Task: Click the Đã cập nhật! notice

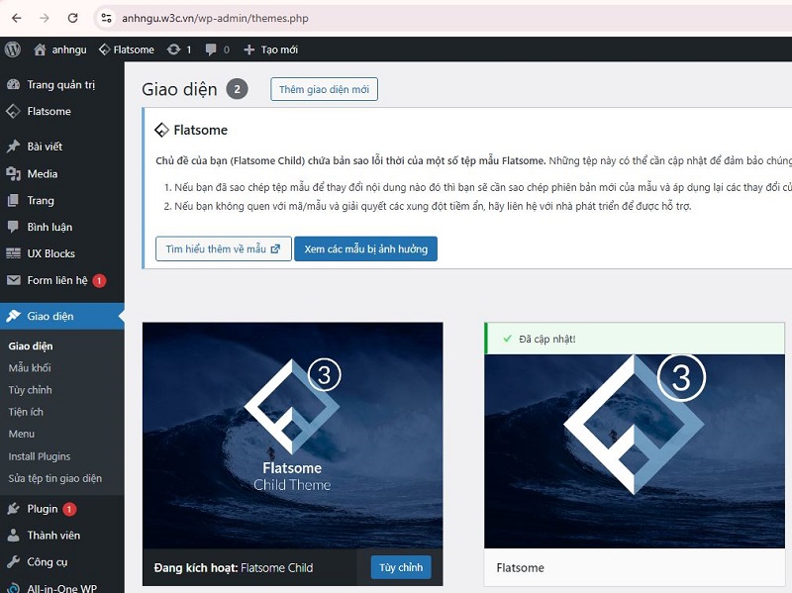Action: pyautogui.click(x=635, y=339)
